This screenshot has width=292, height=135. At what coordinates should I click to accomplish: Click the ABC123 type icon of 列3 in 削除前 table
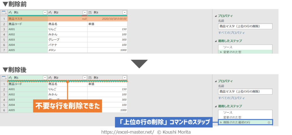[x=90, y=13]
